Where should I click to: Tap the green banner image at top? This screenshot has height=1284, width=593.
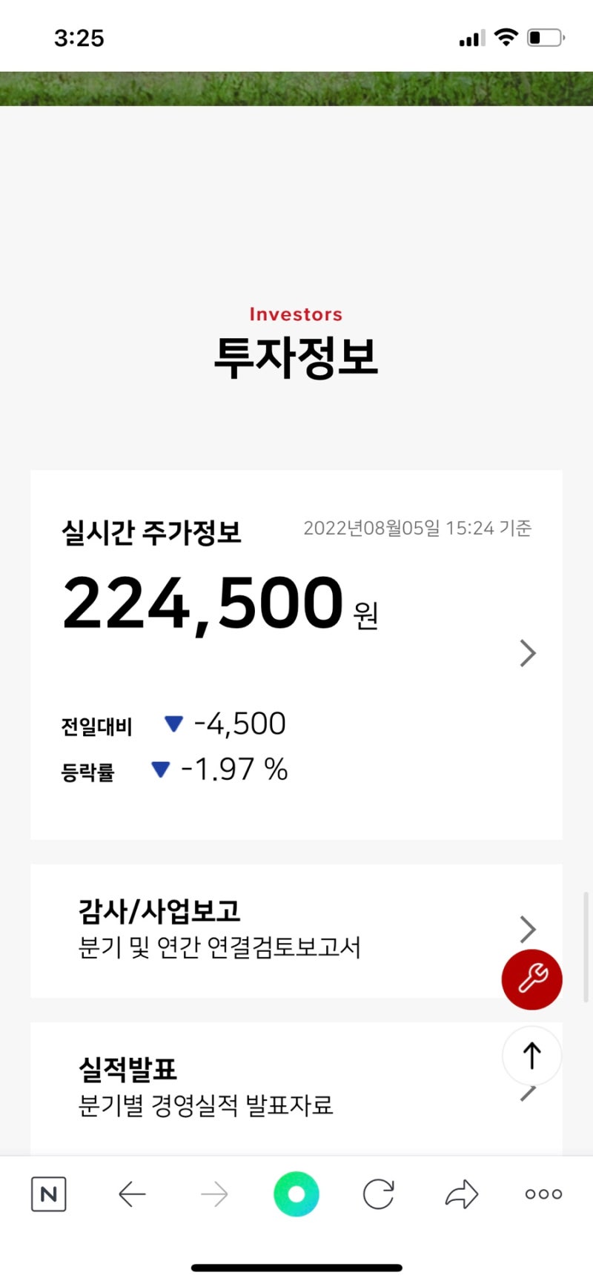pos(296,89)
